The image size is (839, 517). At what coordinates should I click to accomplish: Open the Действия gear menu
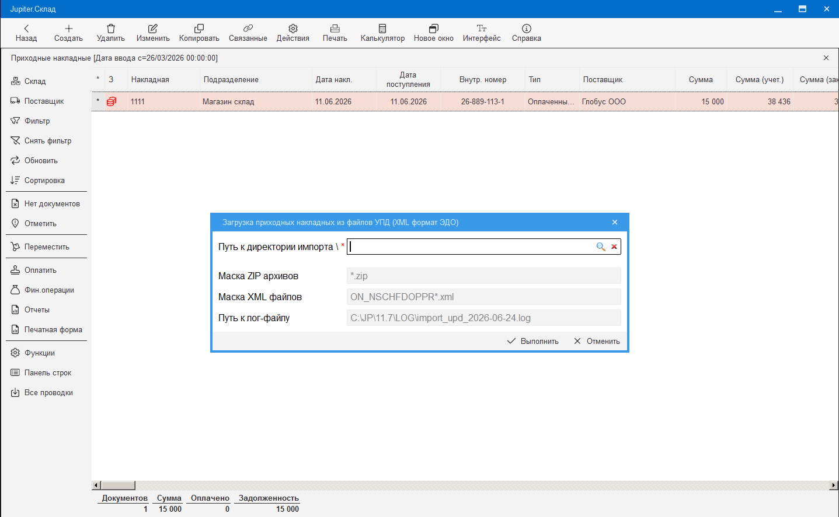click(x=293, y=33)
